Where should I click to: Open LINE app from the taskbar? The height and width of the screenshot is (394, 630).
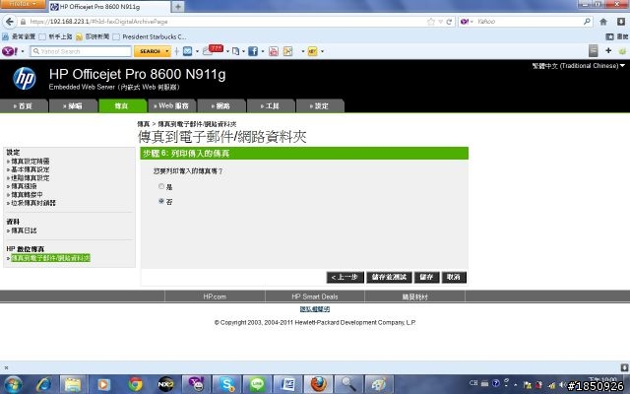tap(258, 385)
